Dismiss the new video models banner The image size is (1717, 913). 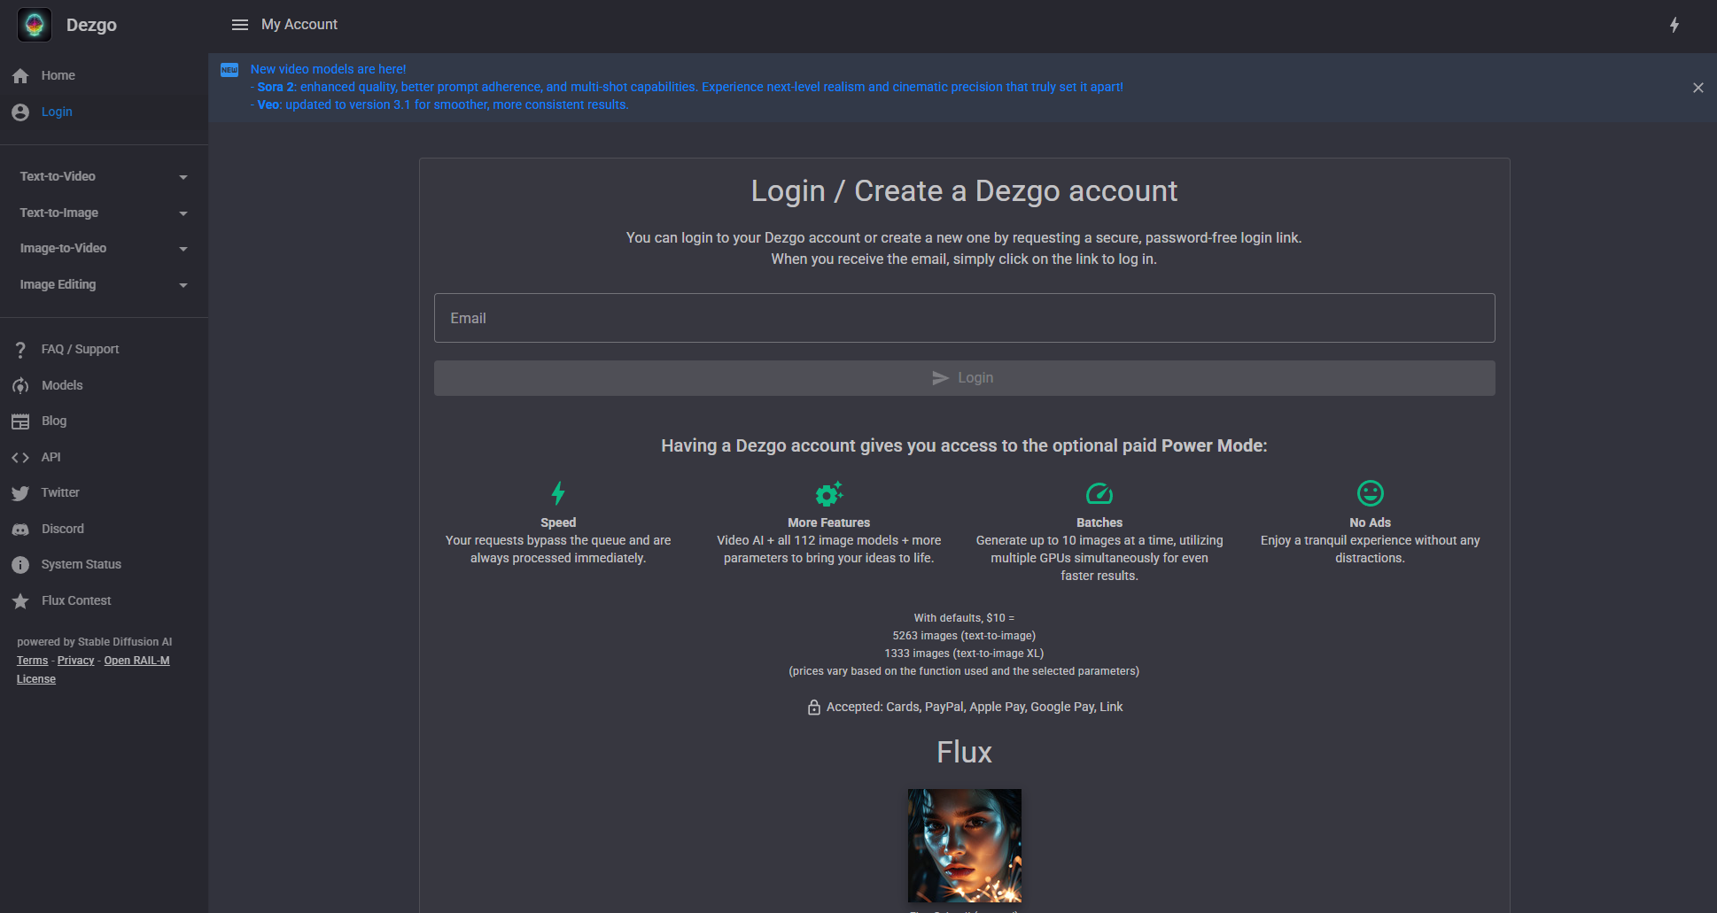1698,88
